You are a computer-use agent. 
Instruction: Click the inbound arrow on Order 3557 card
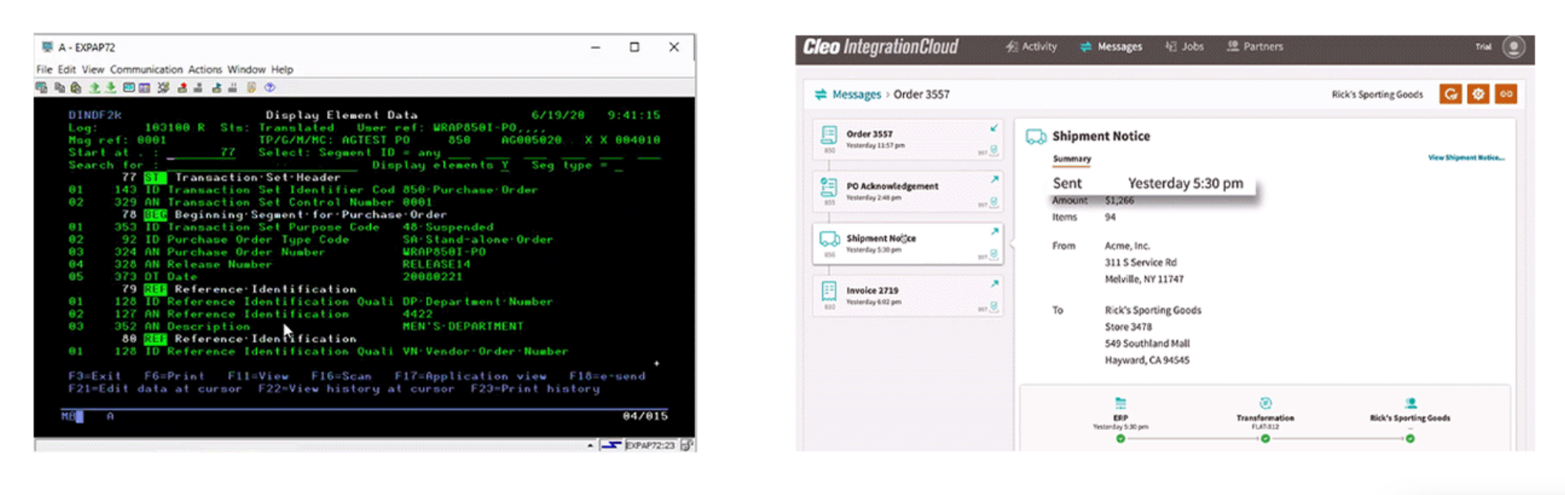click(x=994, y=127)
